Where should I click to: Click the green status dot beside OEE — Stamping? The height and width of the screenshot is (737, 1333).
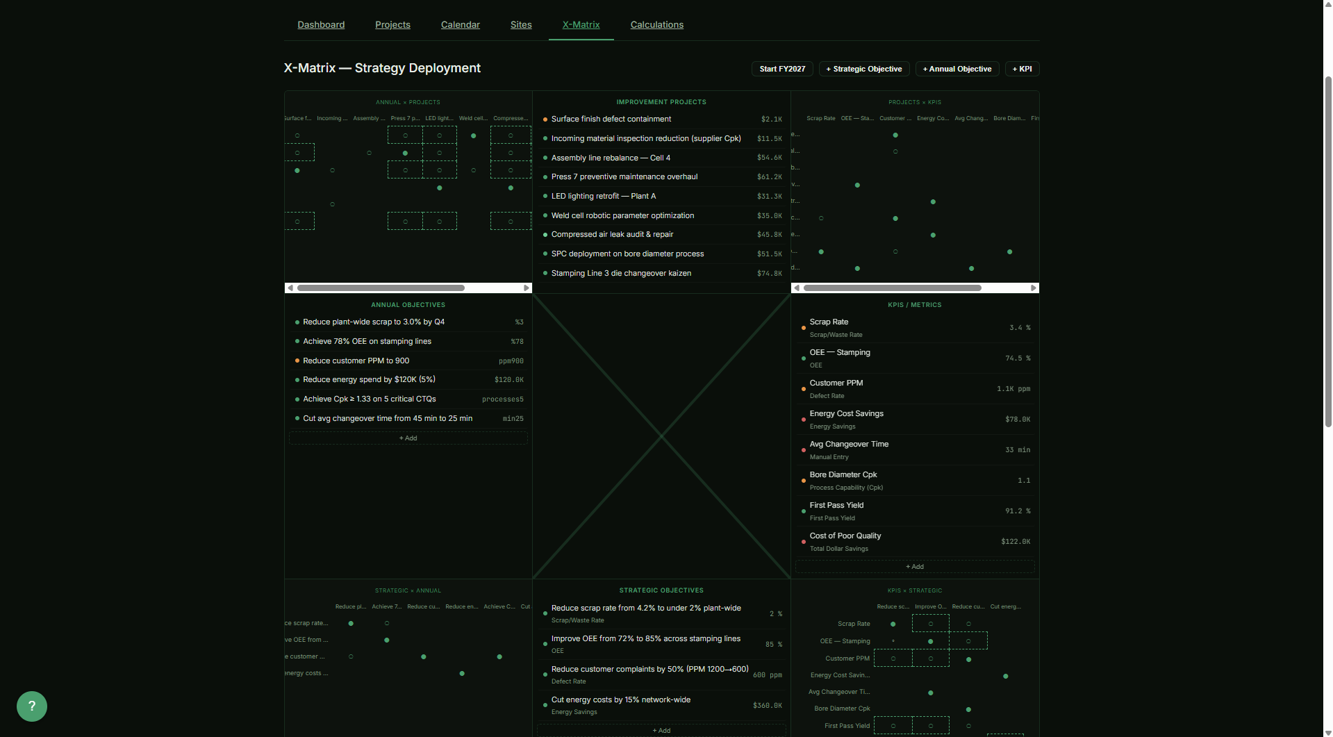click(804, 358)
